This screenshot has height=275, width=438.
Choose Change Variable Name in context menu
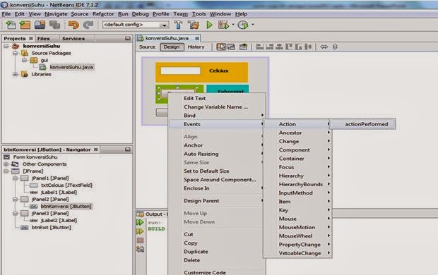pyautogui.click(x=217, y=106)
